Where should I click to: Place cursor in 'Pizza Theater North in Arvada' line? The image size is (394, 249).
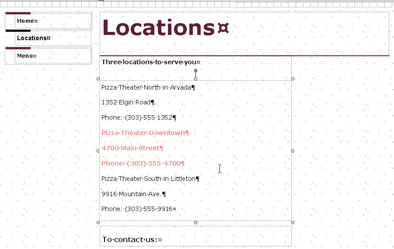pos(147,87)
